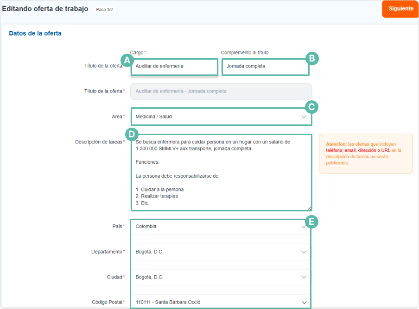
Task: Click the Complemento al título input field
Action: pos(265,66)
